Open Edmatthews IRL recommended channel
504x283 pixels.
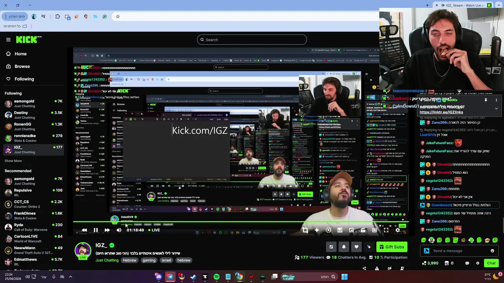pos(33,261)
